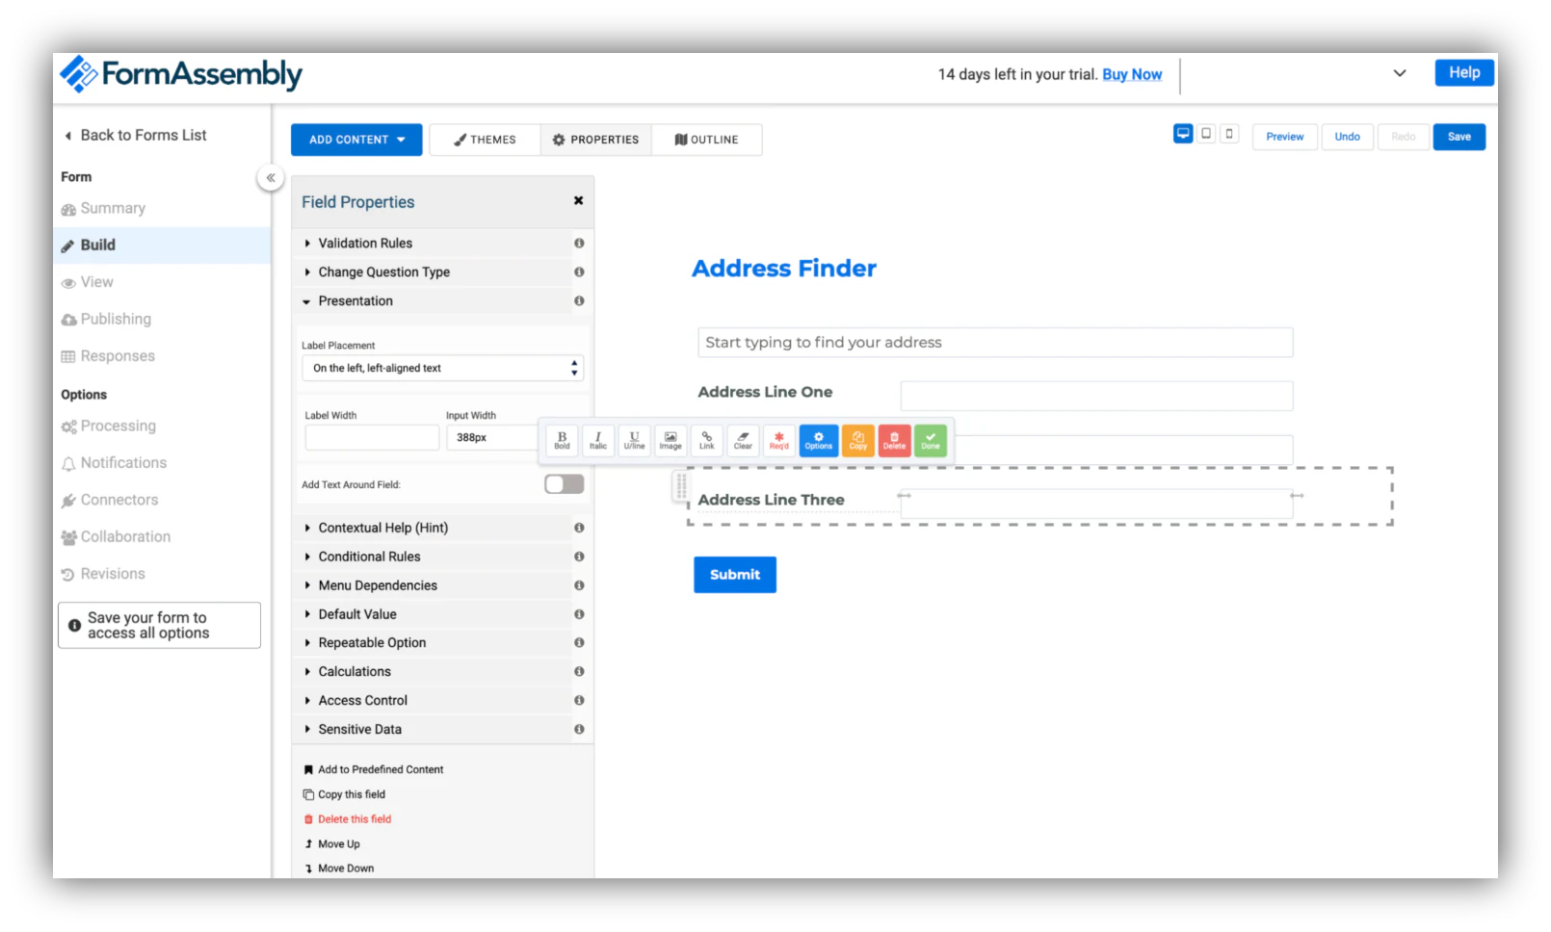Screen dimensions: 1551x932
Task: Clear formatting using the Clear icon
Action: pos(743,440)
